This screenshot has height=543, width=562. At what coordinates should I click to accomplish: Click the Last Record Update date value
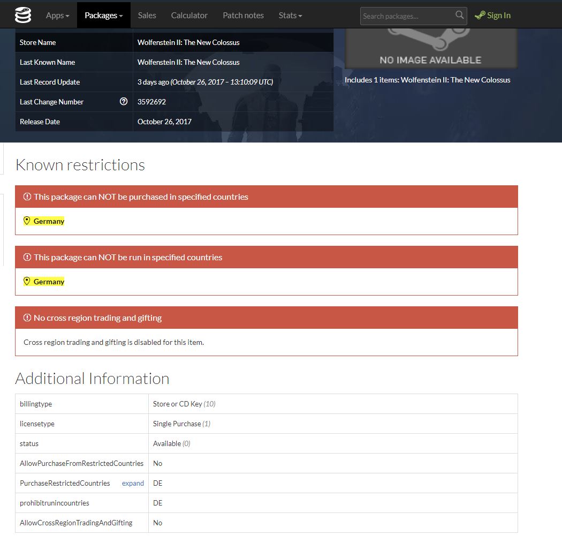[x=206, y=82]
